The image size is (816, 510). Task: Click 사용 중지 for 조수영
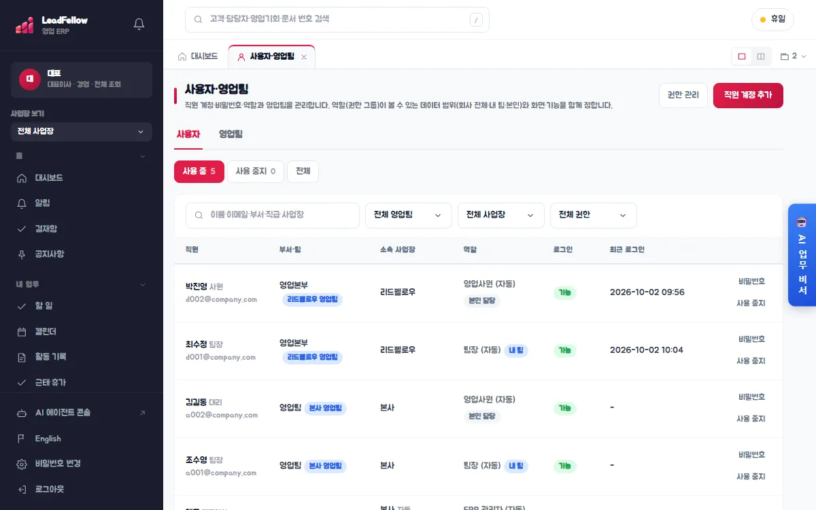751,477
